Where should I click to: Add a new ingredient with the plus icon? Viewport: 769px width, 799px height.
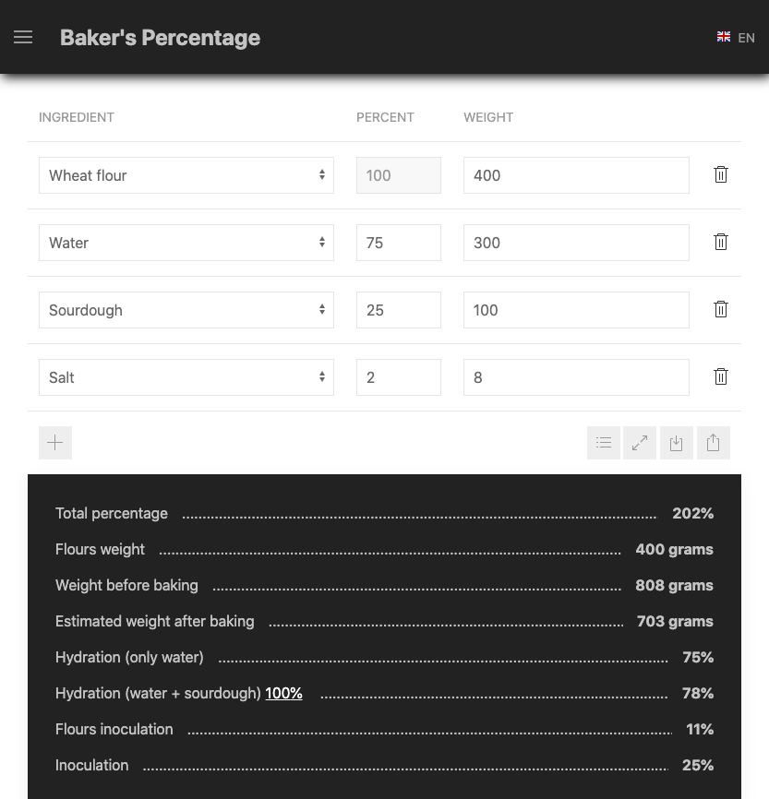coord(55,443)
